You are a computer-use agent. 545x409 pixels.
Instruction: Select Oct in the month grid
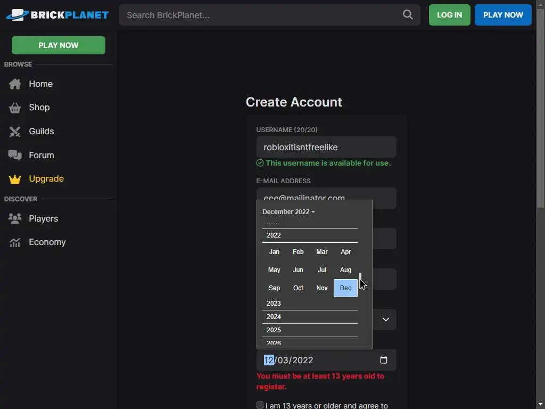coord(298,288)
